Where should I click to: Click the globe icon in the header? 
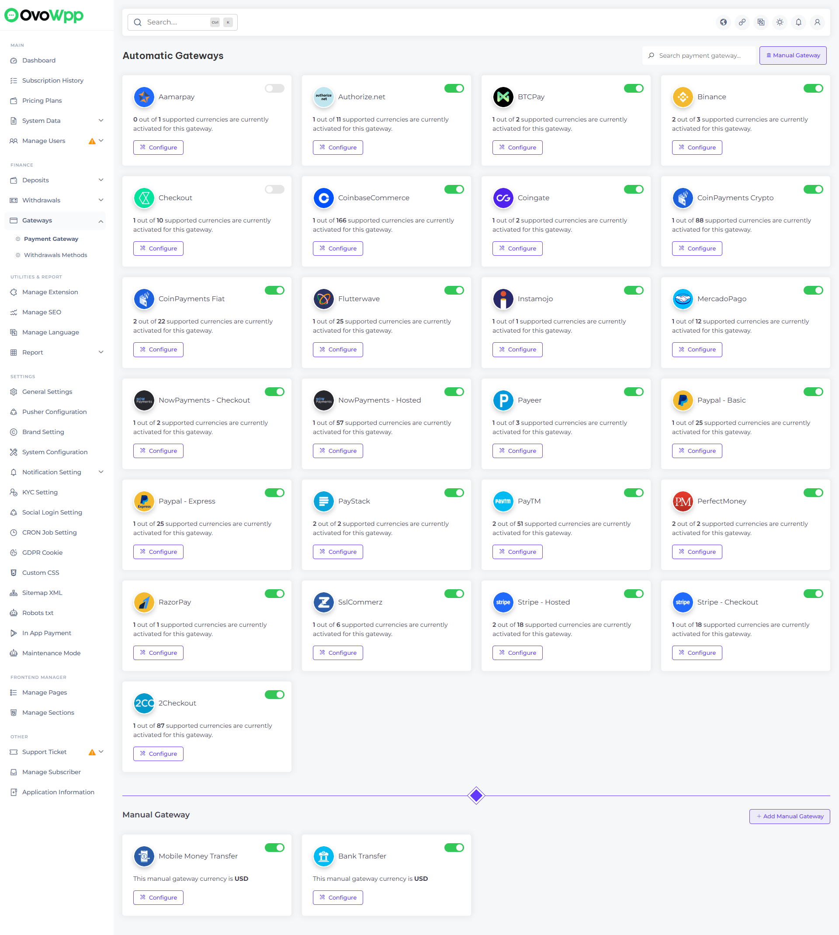(x=723, y=22)
